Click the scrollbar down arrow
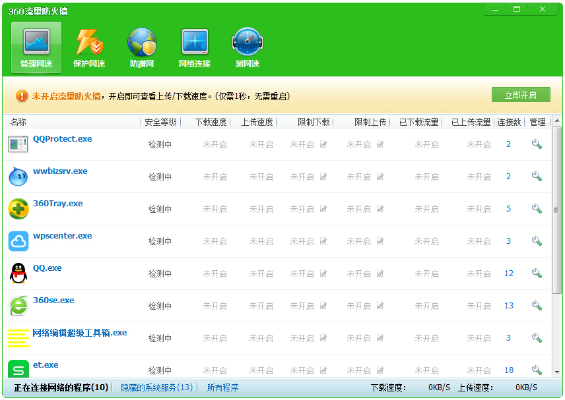Image resolution: width=565 pixels, height=400 pixels. (557, 373)
